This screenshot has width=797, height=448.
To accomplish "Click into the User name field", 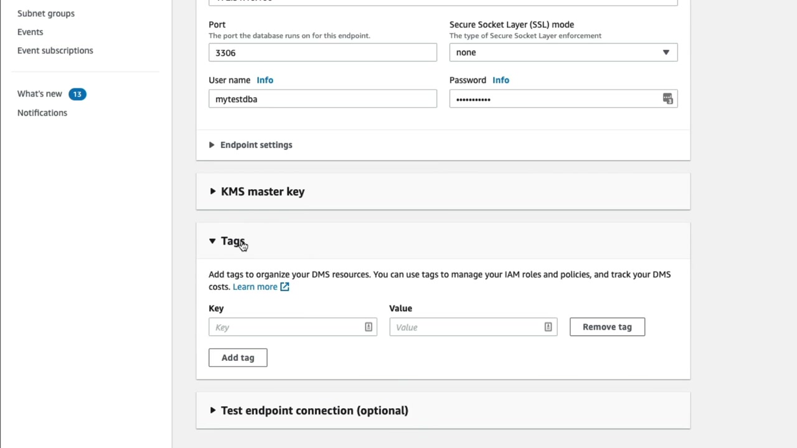I will (x=323, y=99).
